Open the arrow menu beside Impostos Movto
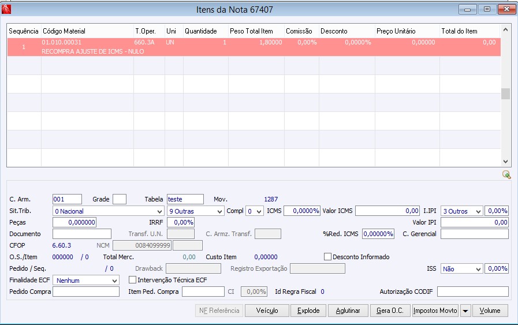The width and height of the screenshot is (518, 325). pyautogui.click(x=465, y=311)
